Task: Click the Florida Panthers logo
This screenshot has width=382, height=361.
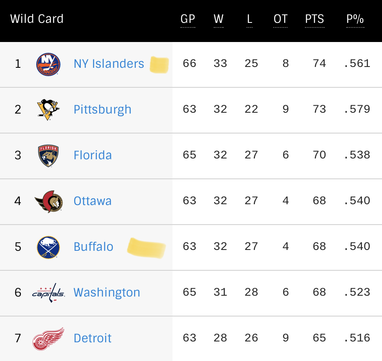Action: pyautogui.click(x=48, y=156)
